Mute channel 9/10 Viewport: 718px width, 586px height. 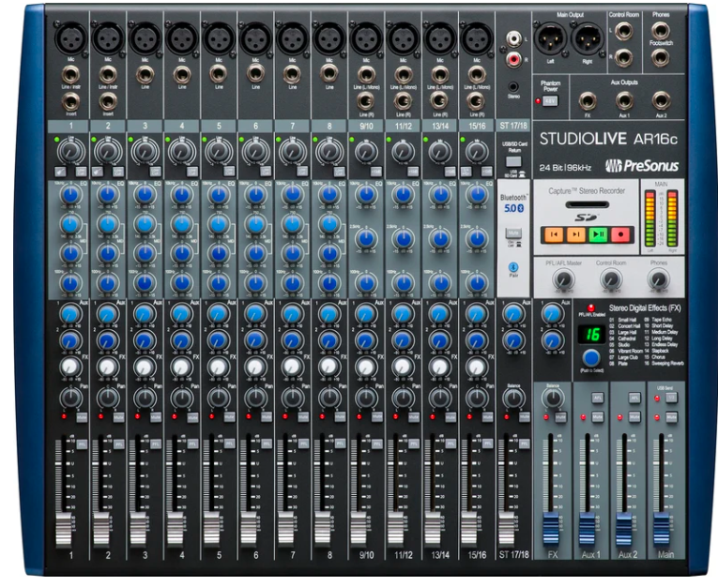[377, 417]
